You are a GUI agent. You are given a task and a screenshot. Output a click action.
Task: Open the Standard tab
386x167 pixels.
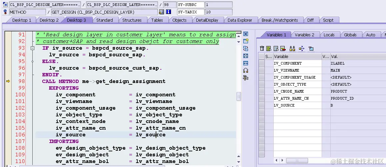tap(104, 20)
